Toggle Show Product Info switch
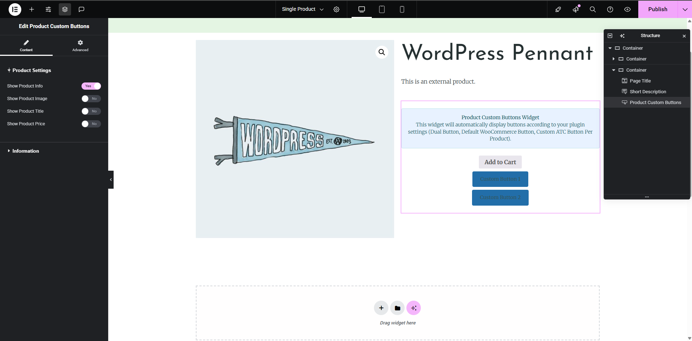This screenshot has height=341, width=692. (x=91, y=86)
